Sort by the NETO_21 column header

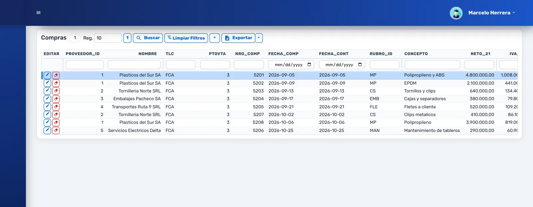click(x=480, y=54)
